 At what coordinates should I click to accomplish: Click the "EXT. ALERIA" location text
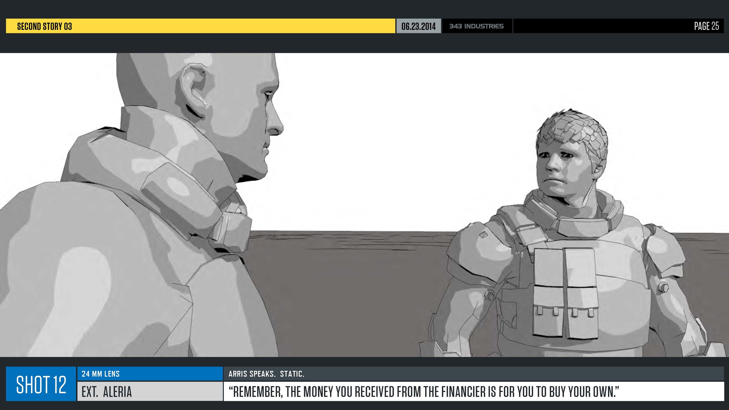(x=107, y=392)
